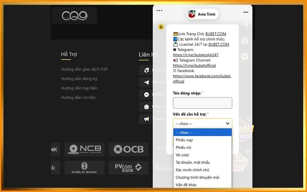
Task: Click the gift box contact icon
Action: (x=147, y=107)
